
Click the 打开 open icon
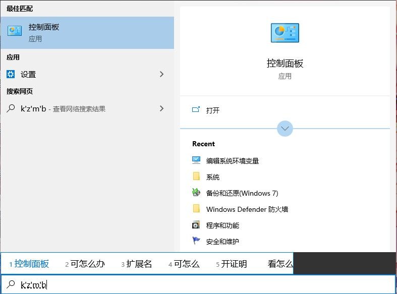(x=196, y=110)
